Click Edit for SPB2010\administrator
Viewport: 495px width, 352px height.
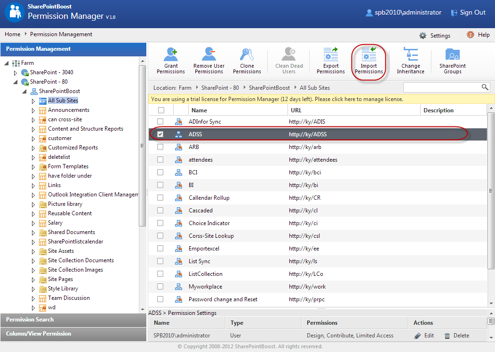pyautogui.click(x=429, y=336)
